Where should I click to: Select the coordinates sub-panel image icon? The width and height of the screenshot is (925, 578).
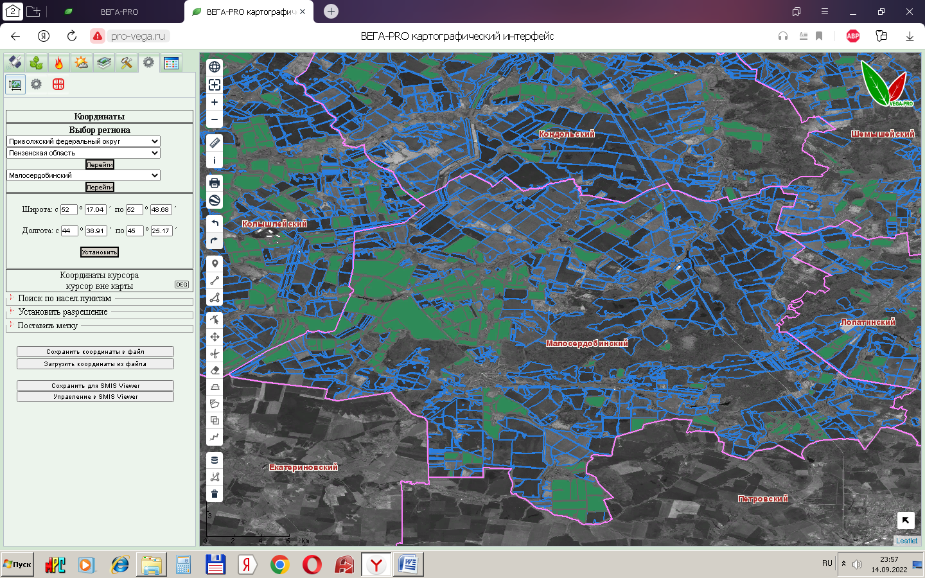click(15, 84)
